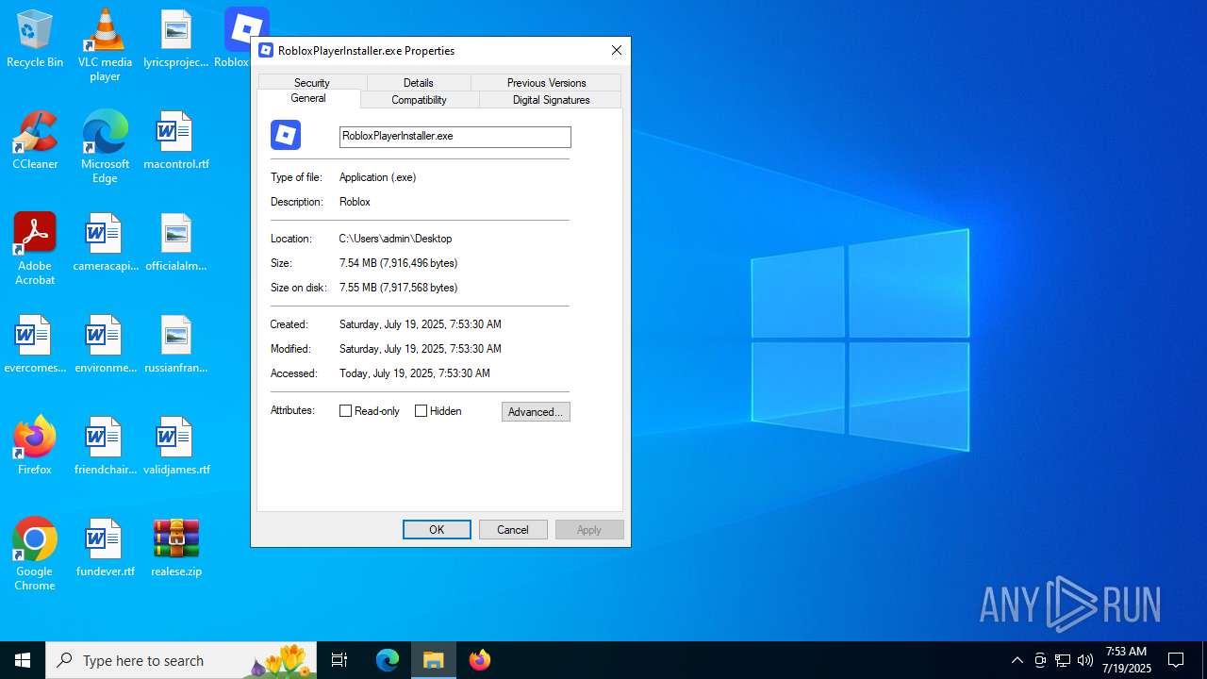Click the Application (.exe) file type text
Viewport: 1207px width, 679px height.
tap(378, 177)
